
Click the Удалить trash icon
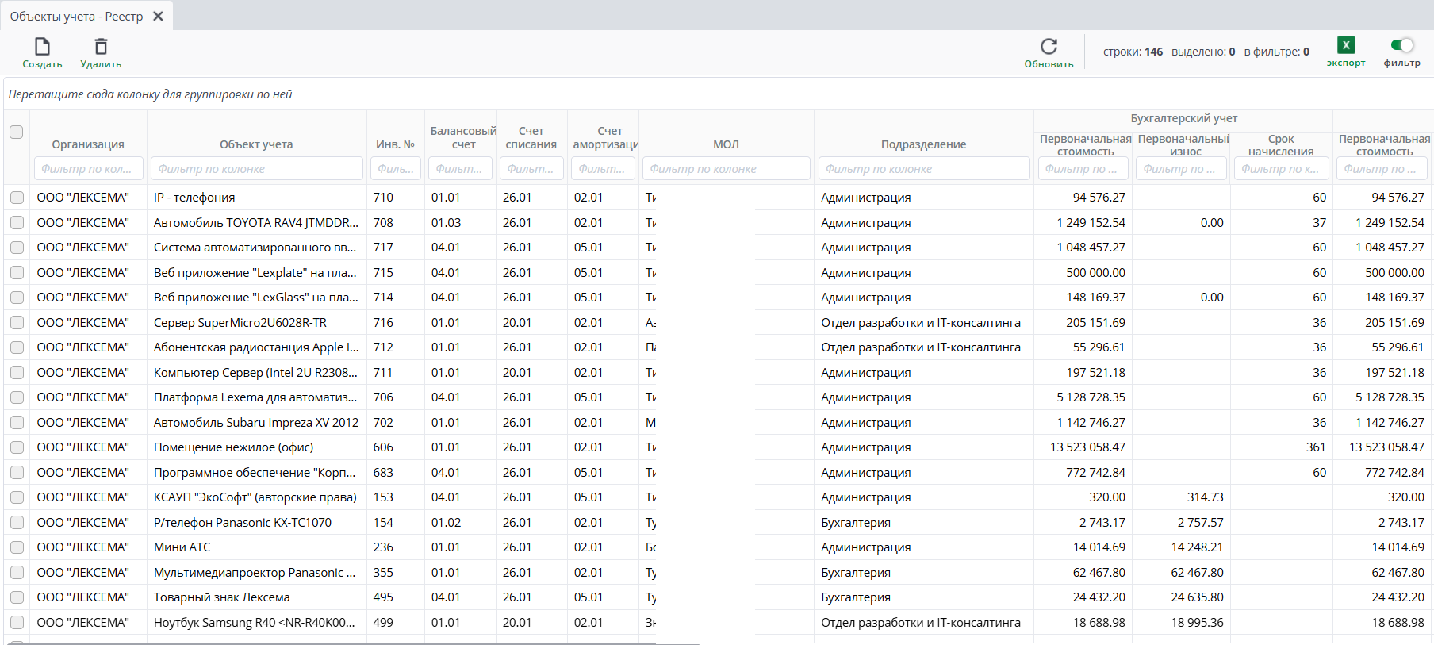pos(101,48)
